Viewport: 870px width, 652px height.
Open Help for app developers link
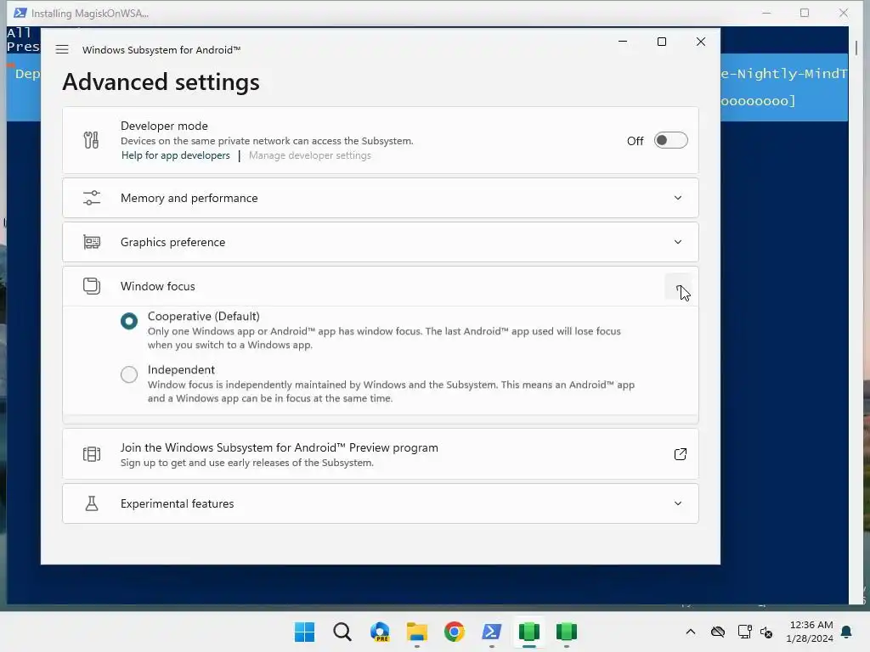(175, 155)
